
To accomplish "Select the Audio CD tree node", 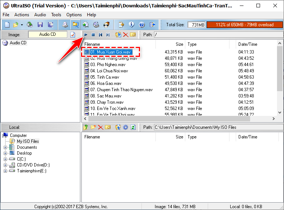I will pos(18,43).
